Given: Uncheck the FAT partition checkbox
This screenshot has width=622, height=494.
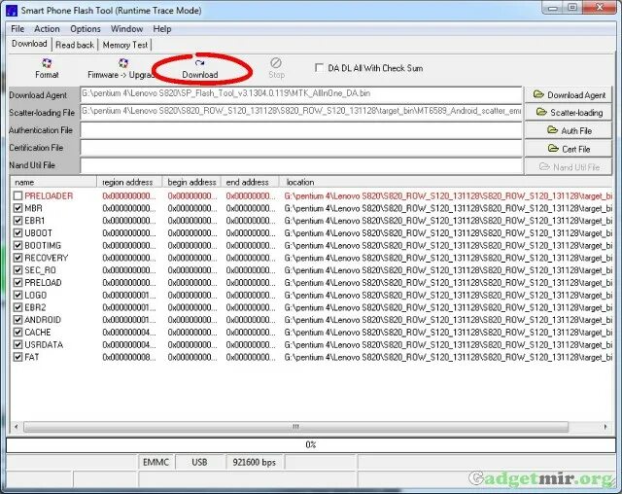Looking at the screenshot, I should pos(17,357).
